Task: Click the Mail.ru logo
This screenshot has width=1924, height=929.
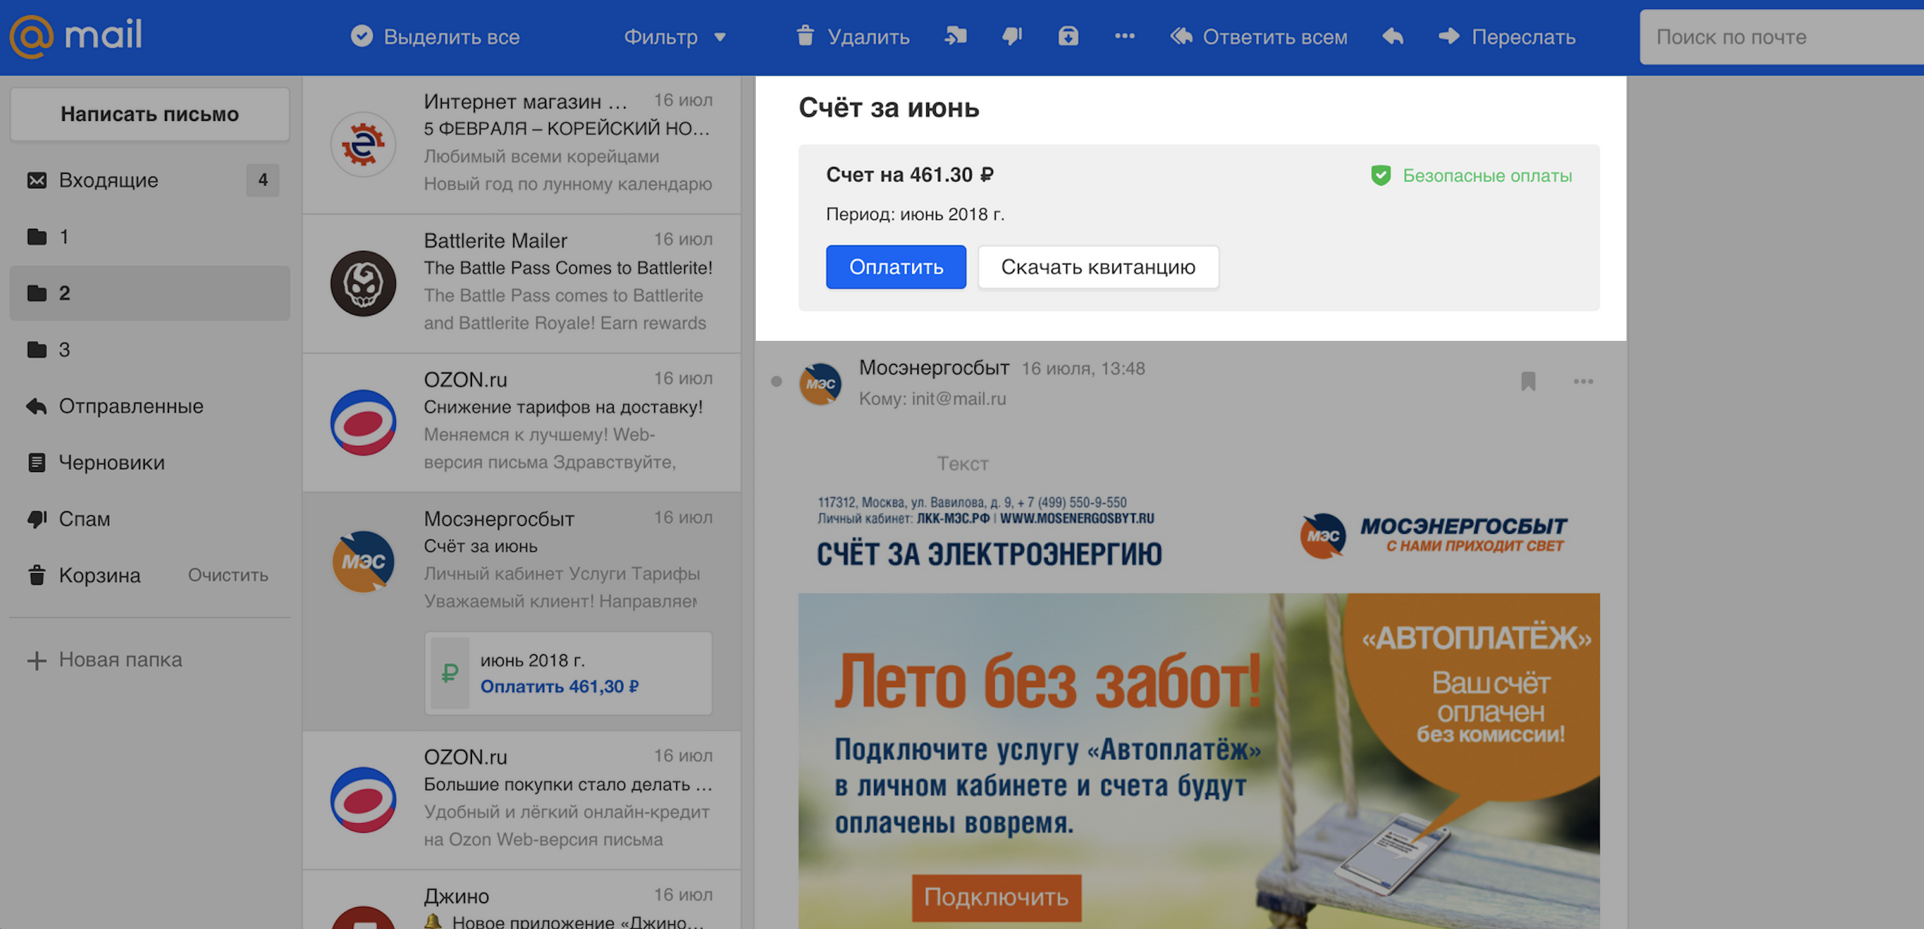Action: [76, 36]
